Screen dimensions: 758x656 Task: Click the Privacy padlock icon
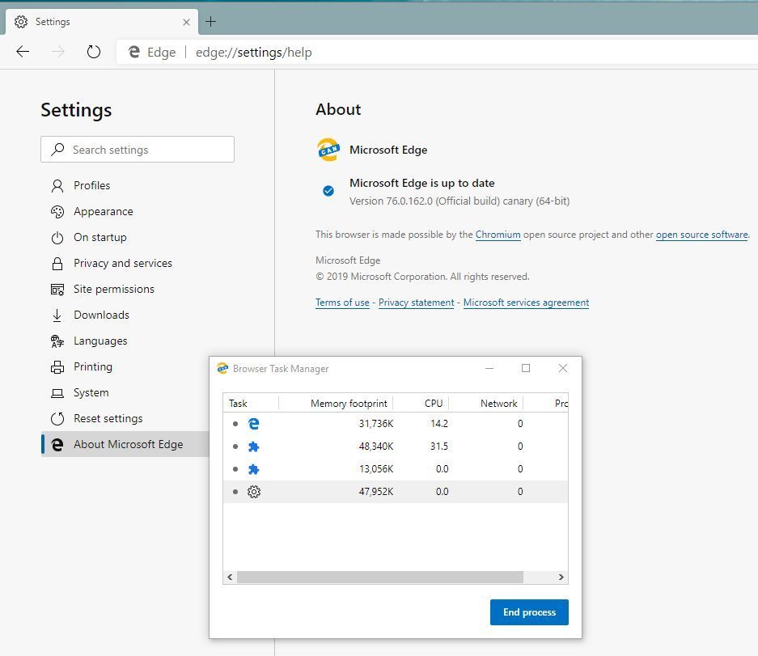(57, 264)
